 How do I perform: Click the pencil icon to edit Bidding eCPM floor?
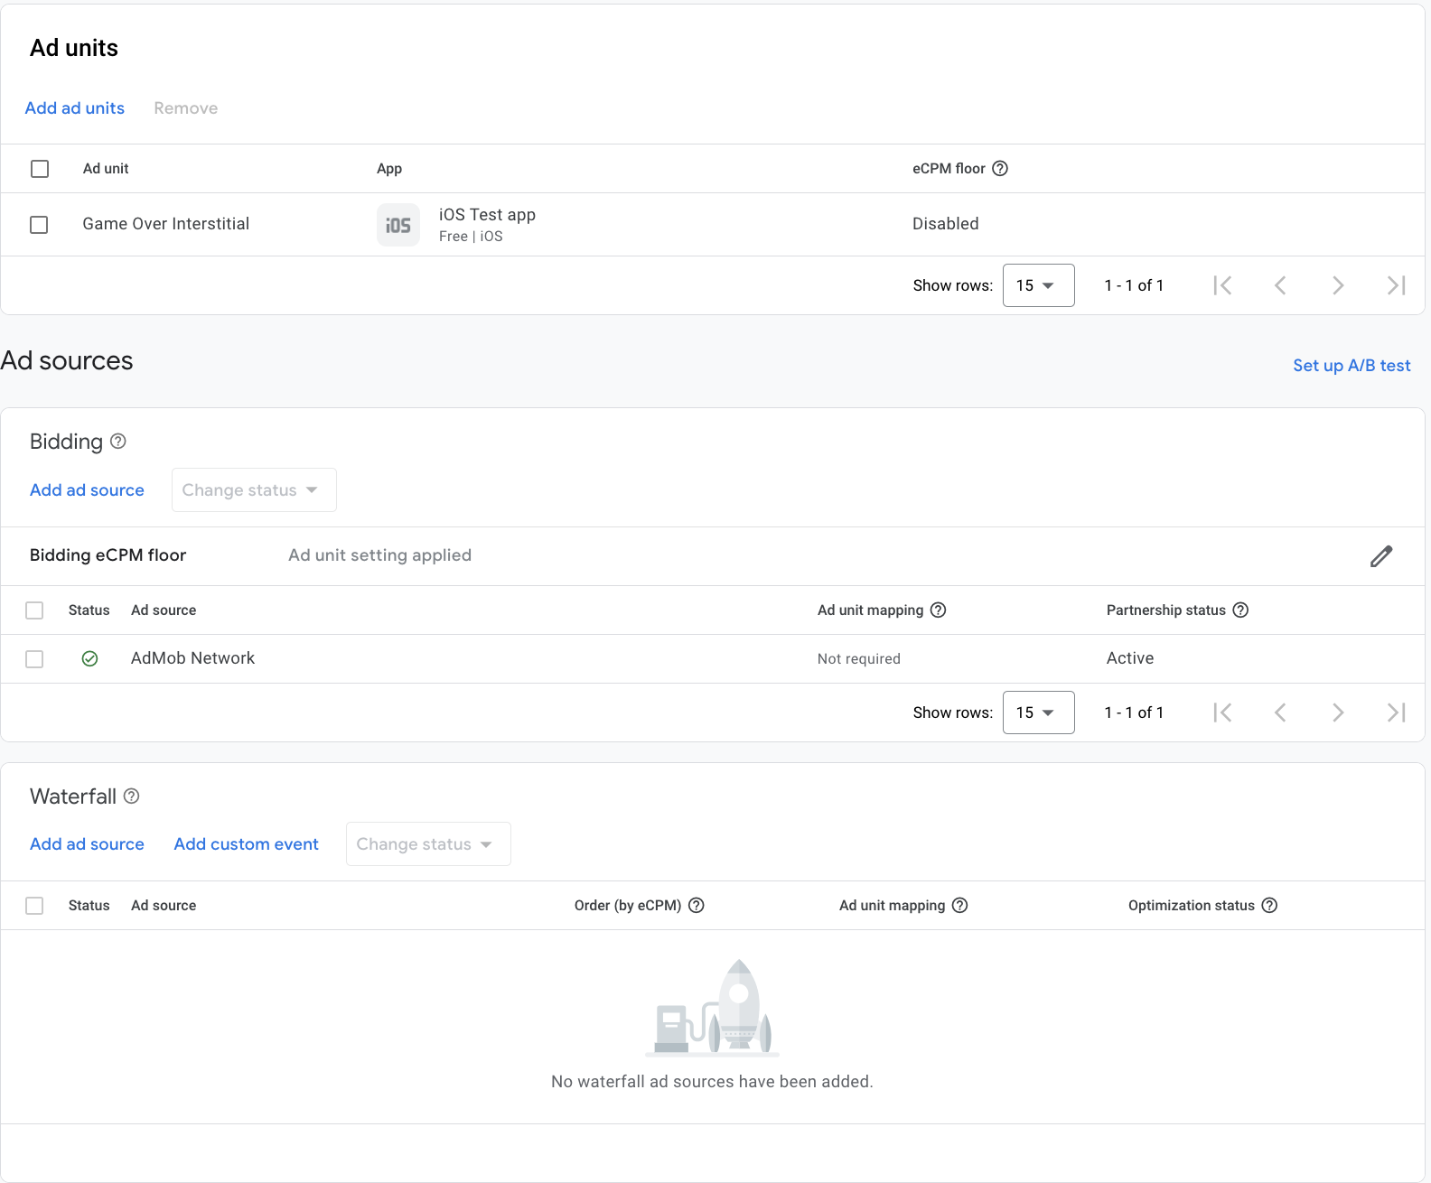pos(1380,556)
